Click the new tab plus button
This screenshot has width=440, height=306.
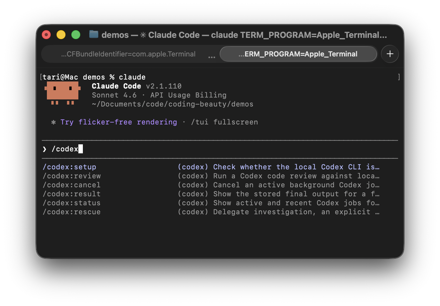coord(390,54)
